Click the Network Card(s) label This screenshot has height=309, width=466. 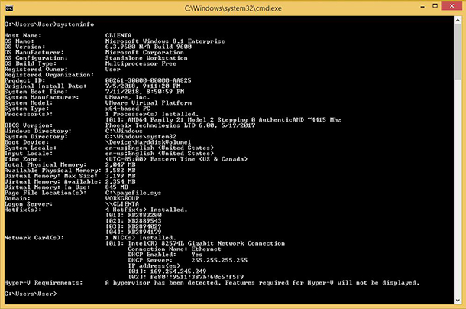tap(34, 238)
